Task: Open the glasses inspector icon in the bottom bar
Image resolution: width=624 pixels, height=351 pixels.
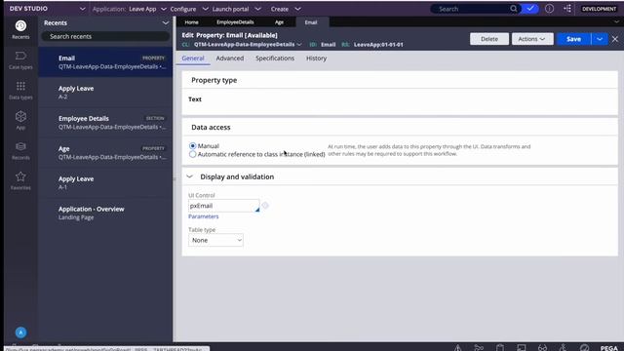Action: 542,347
